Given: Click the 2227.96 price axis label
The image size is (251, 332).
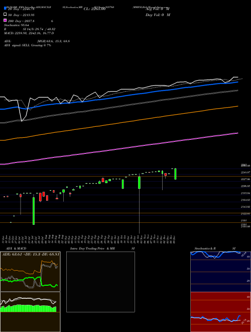Looking at the screenshot, I should pos(245,180).
